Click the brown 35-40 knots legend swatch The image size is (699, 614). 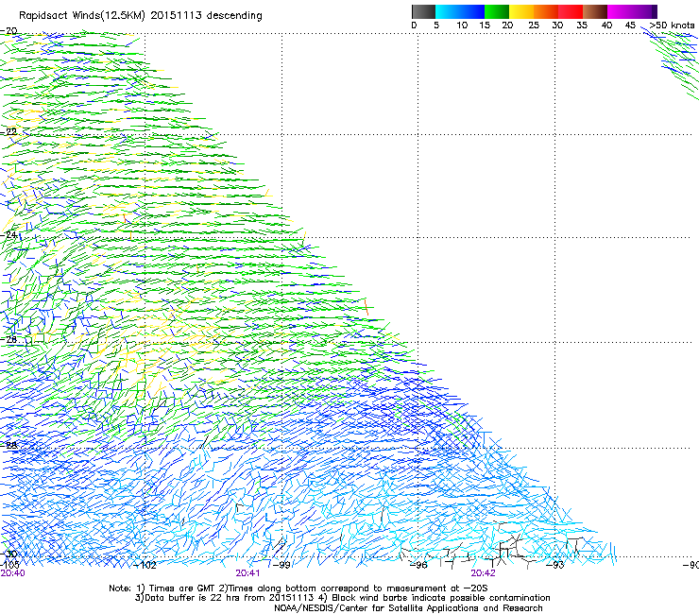[x=595, y=11]
